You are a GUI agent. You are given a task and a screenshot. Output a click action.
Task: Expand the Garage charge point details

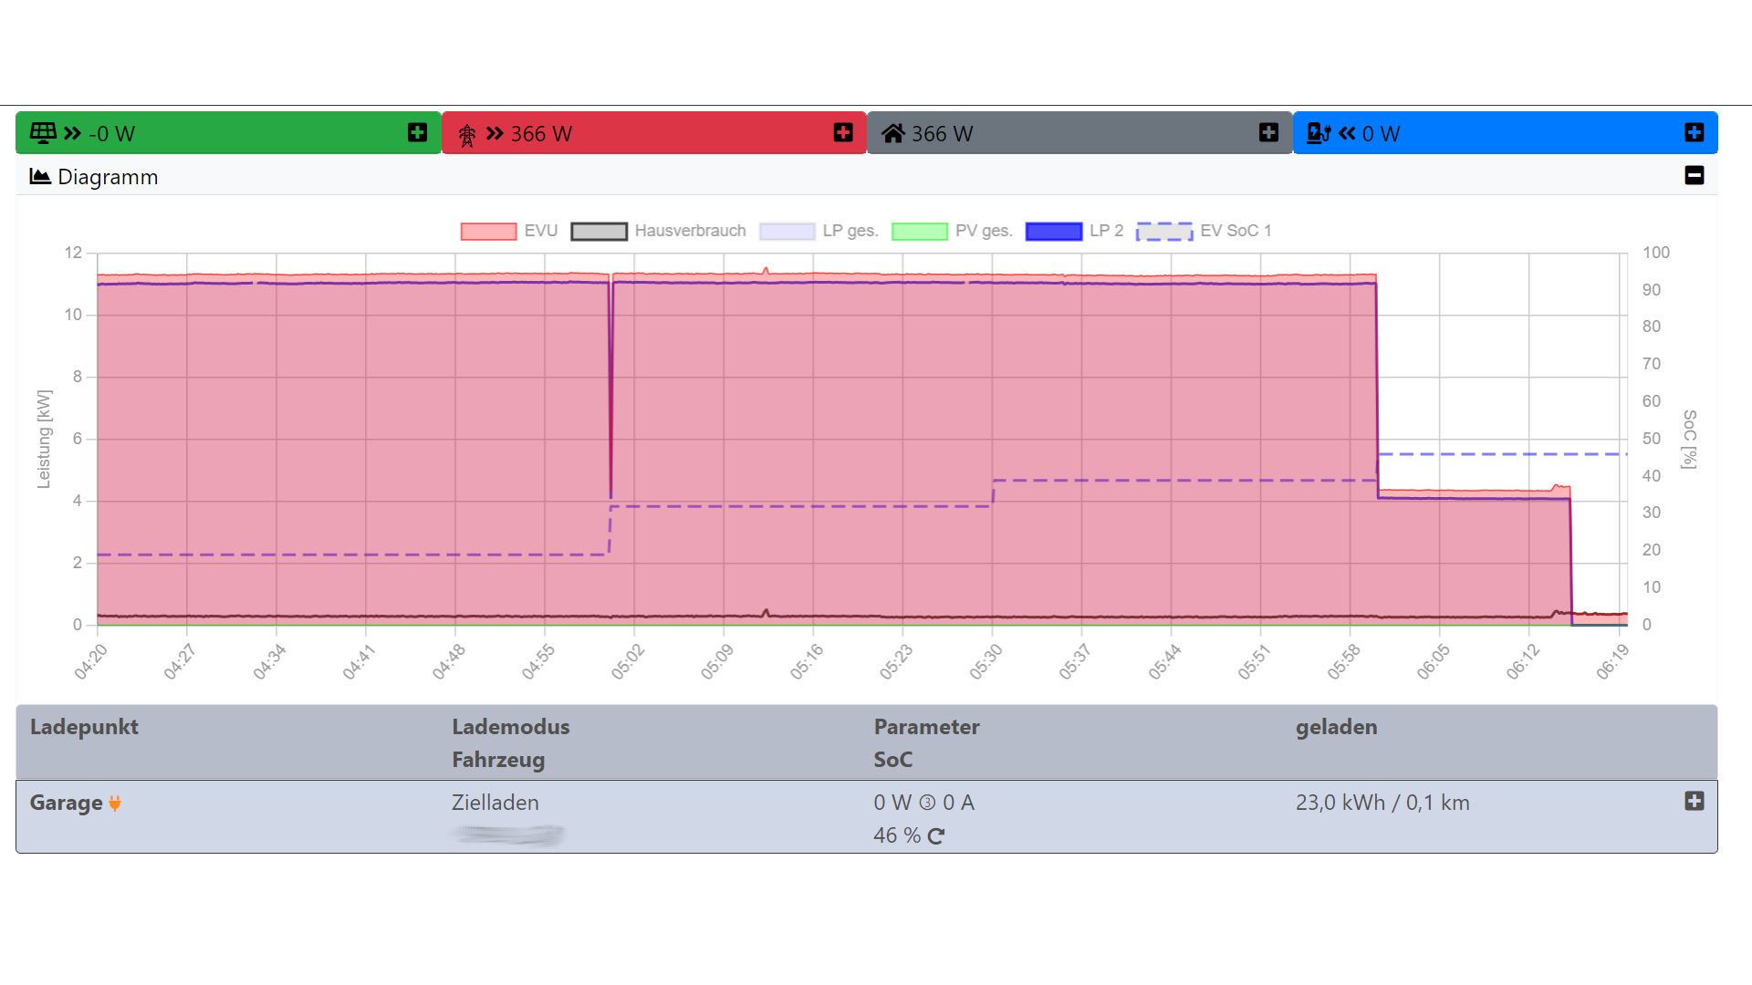pyautogui.click(x=1695, y=801)
